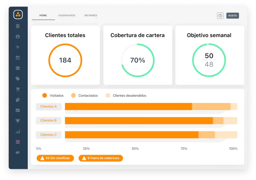Open the help question mark icon
Image resolution: width=256 pixels, height=180 pixels.
(x=220, y=15)
